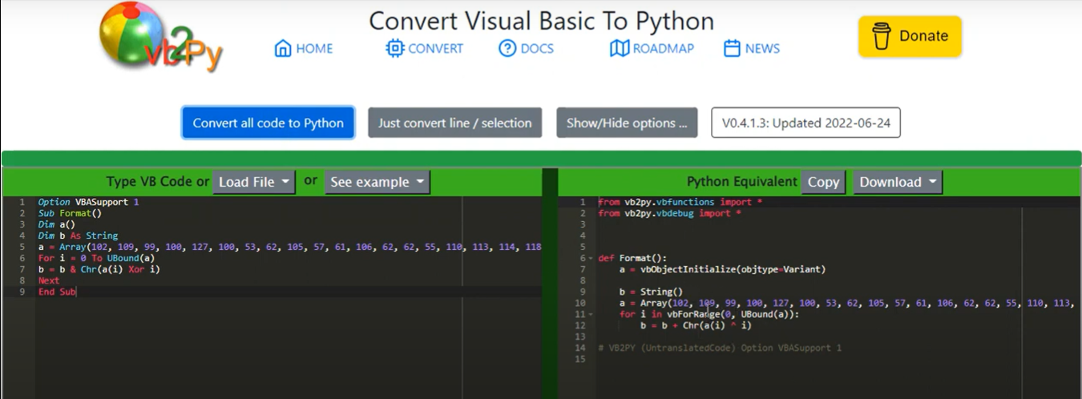Click the NEWS calendar icon
The width and height of the screenshot is (1082, 399).
click(732, 48)
